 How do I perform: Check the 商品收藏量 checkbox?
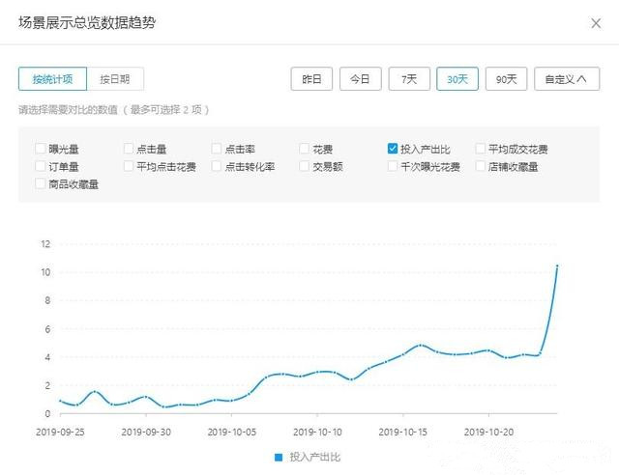[x=41, y=183]
